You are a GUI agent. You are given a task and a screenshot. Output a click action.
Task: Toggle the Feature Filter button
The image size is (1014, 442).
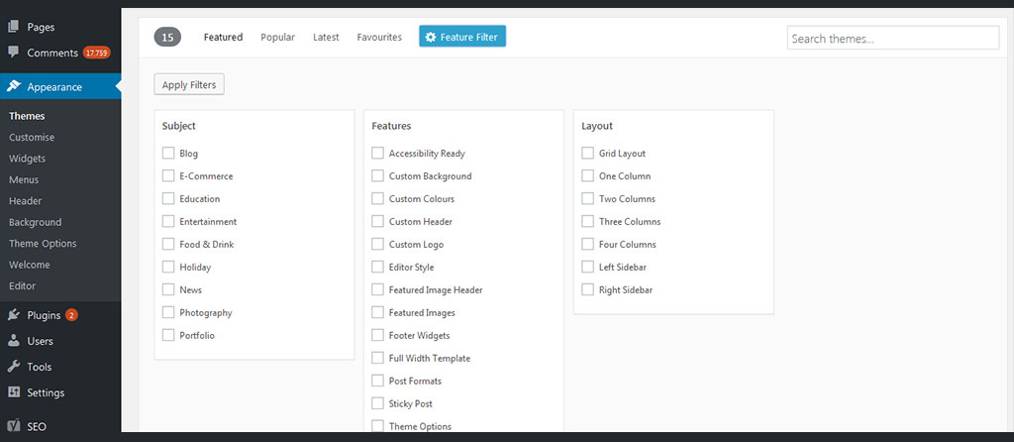tap(462, 37)
